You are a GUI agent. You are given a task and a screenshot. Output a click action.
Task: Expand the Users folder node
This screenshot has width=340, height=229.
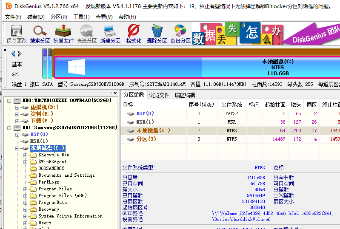pyautogui.click(x=26, y=223)
